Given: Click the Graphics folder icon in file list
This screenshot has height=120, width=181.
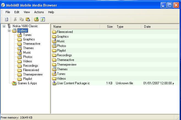Looking at the screenshot, I should [x=54, y=37].
